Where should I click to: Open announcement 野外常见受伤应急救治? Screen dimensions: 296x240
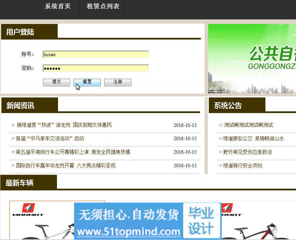(x=247, y=152)
